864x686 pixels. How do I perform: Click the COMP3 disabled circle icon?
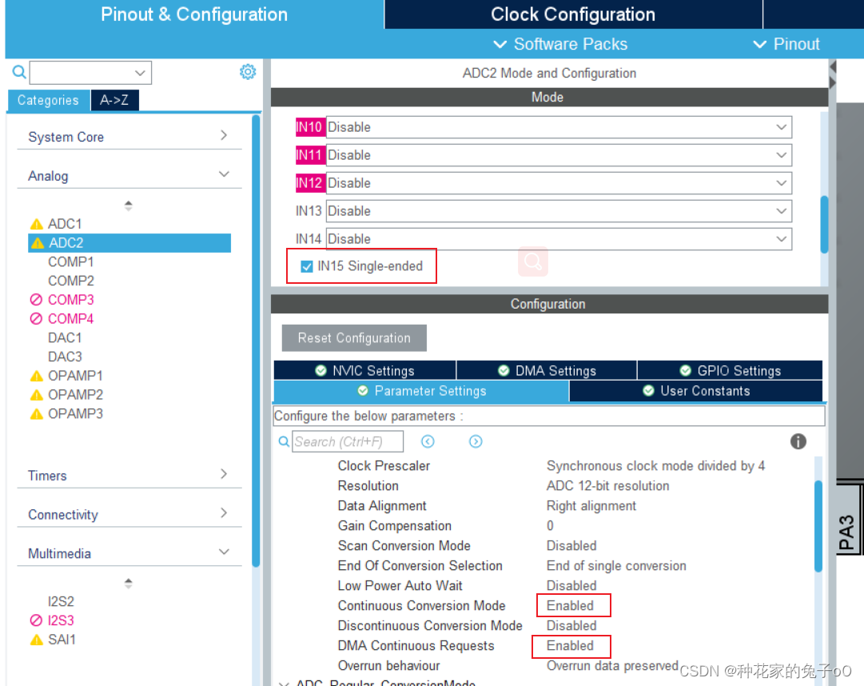pos(37,300)
